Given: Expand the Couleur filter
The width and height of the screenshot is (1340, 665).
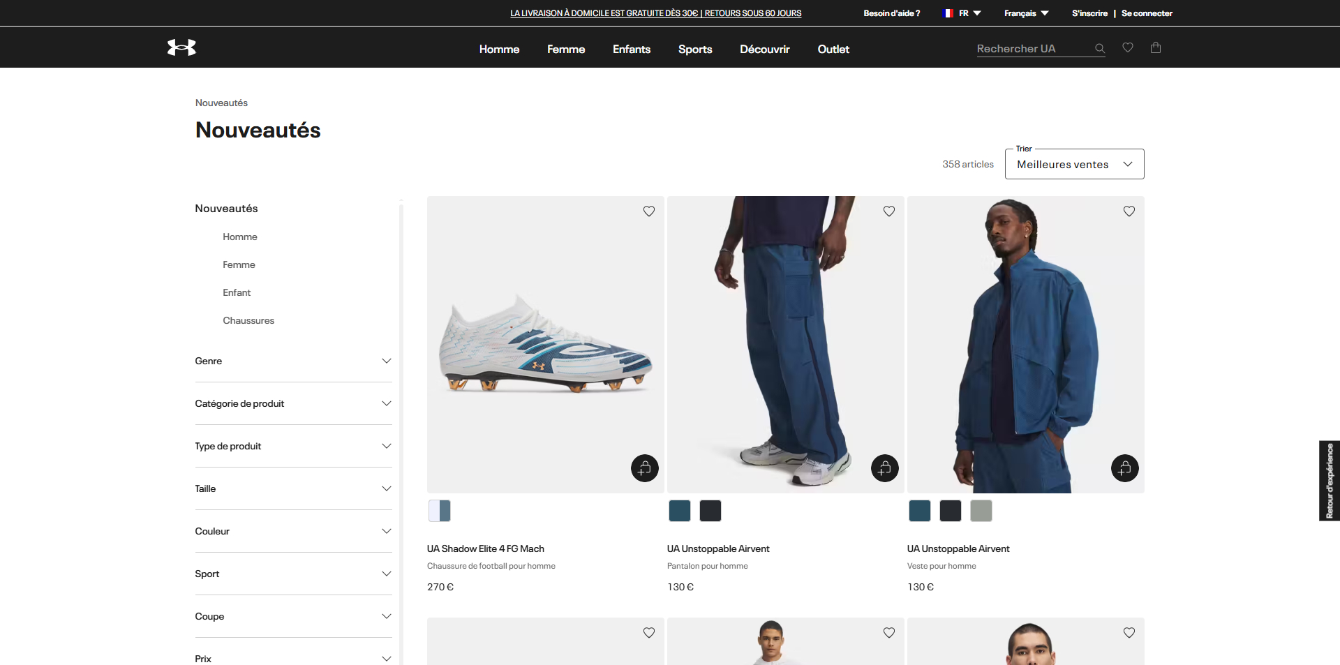Looking at the screenshot, I should click(293, 531).
